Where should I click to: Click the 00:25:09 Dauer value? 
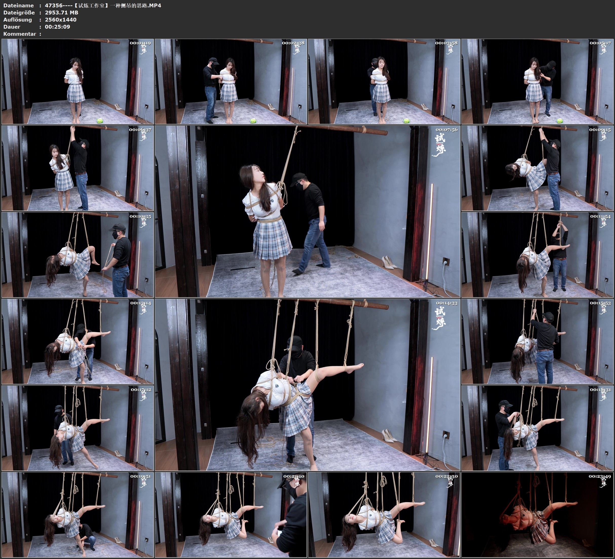57,27
